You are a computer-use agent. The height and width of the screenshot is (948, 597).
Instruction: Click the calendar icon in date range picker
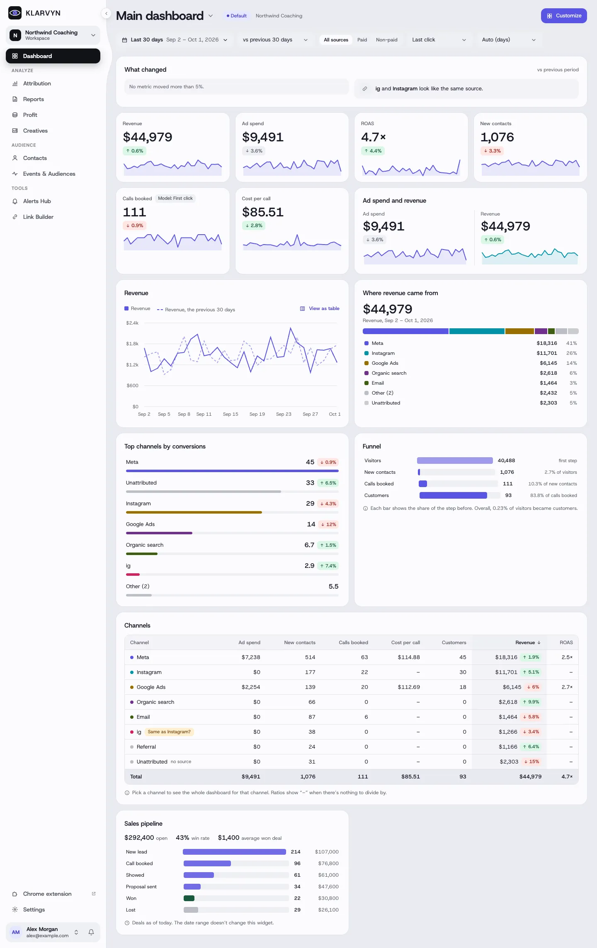point(124,40)
